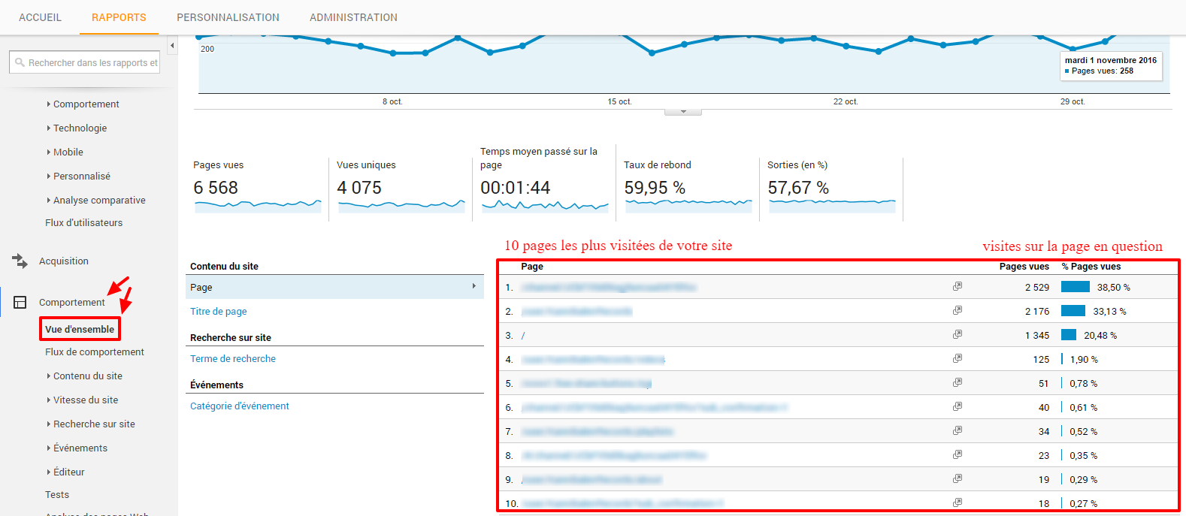Open page link in row 1
This screenshot has height=516, width=1186.
click(609, 287)
